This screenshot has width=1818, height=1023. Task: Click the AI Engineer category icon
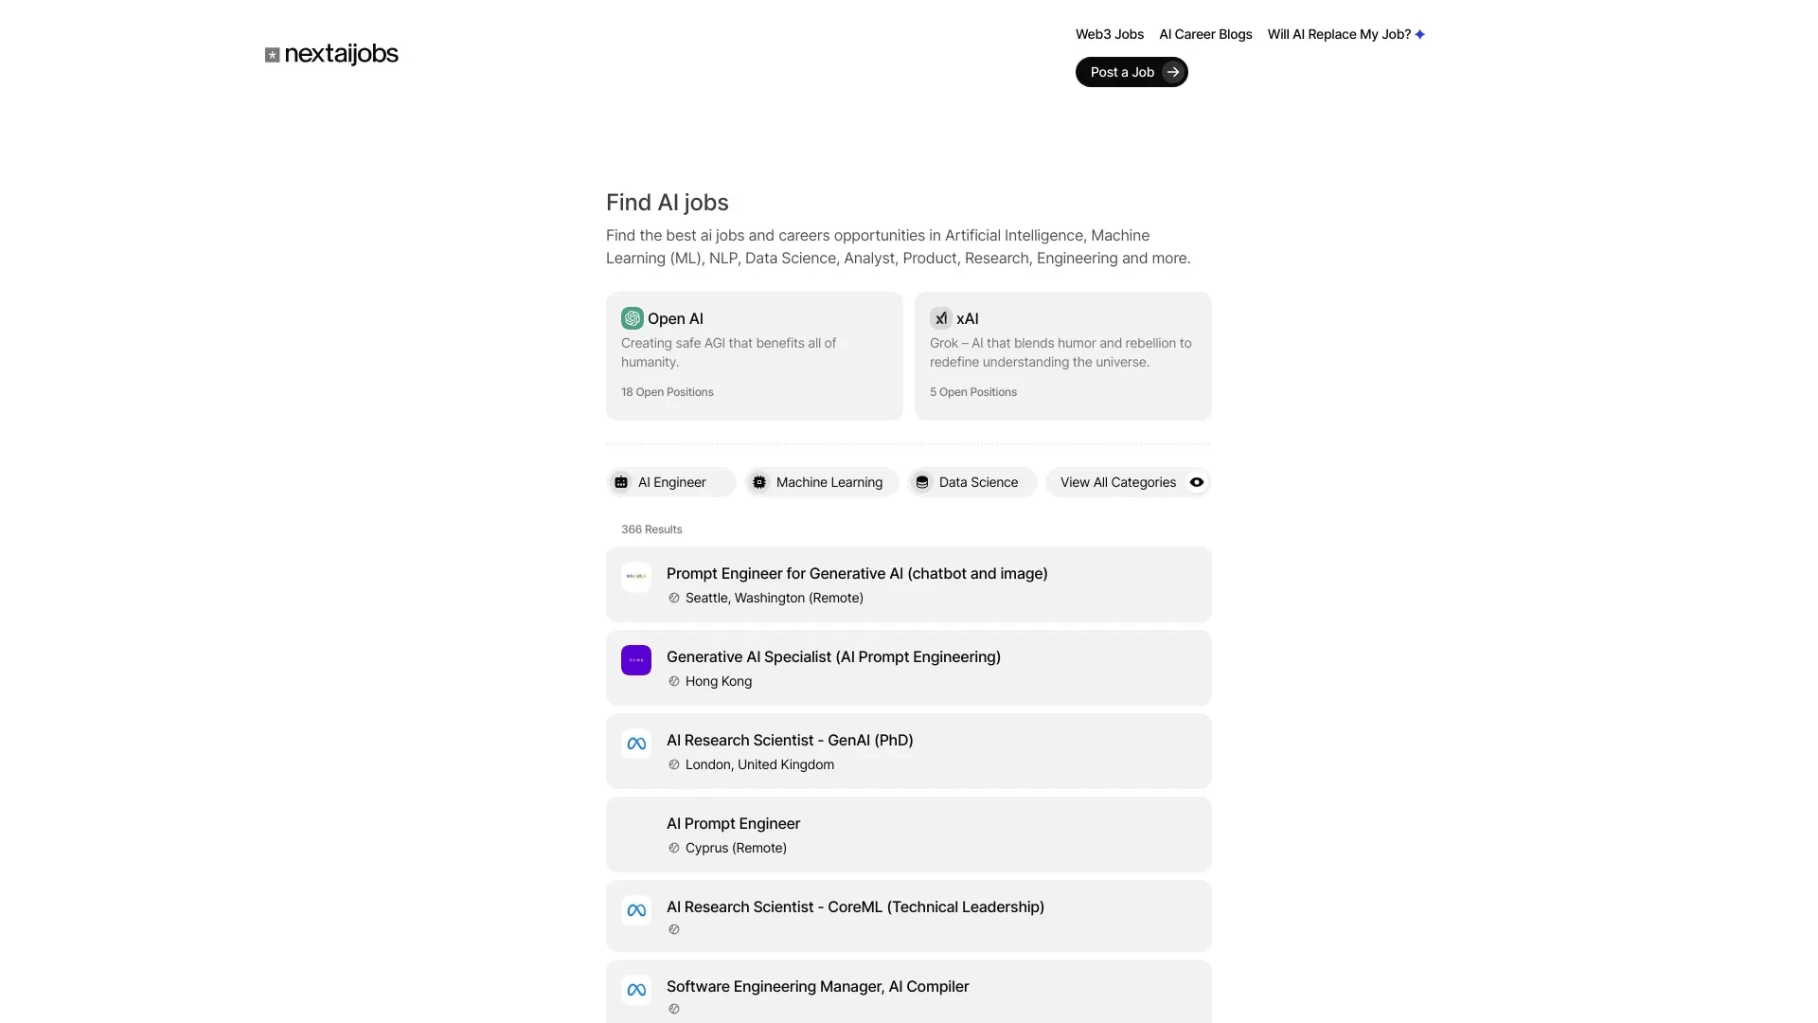[622, 482]
